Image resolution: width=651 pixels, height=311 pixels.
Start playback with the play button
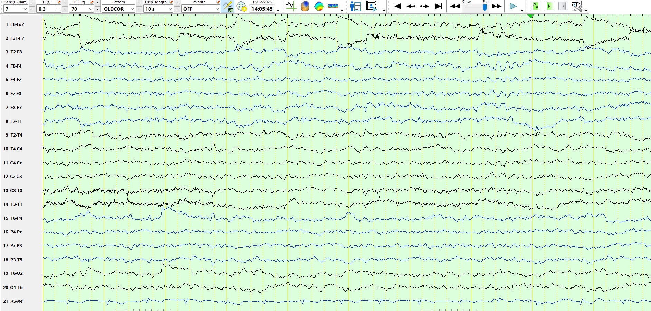point(513,6)
